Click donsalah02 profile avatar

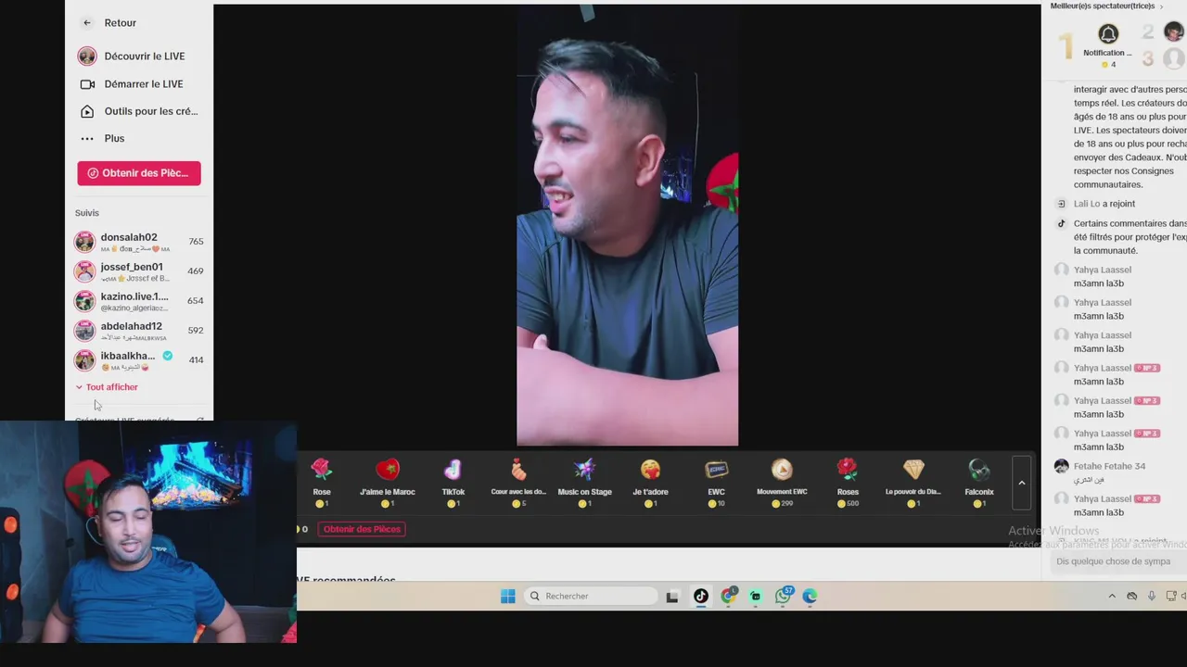coord(85,242)
